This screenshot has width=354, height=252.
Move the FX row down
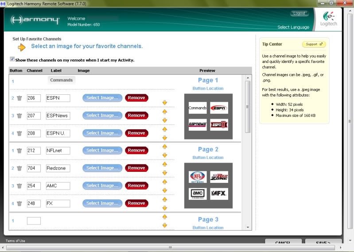[x=165, y=208]
